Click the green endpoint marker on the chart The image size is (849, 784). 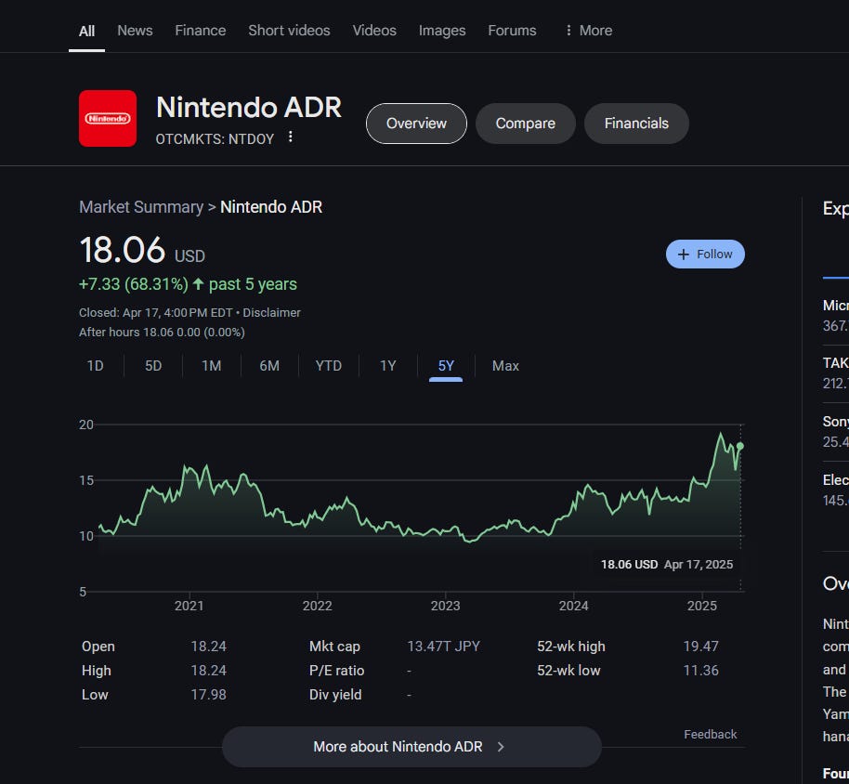tap(740, 446)
